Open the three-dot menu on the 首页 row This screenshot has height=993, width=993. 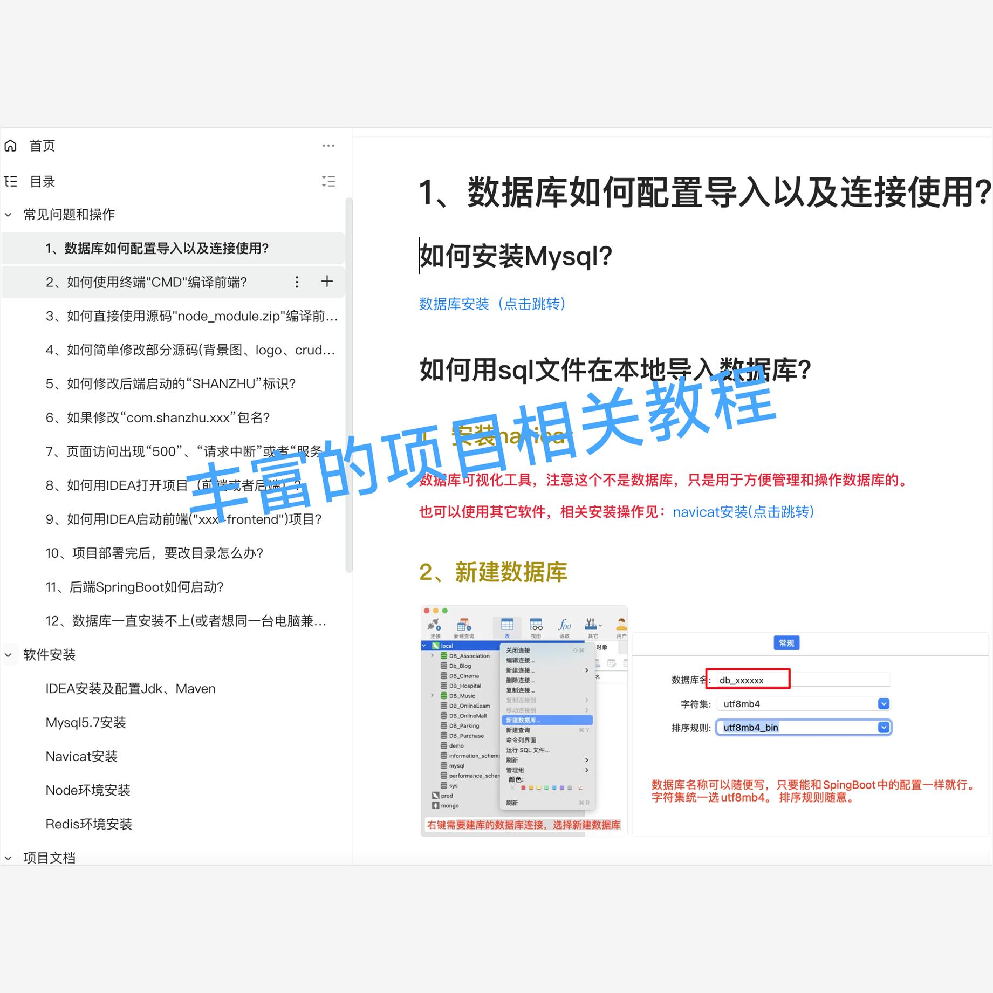tap(328, 146)
